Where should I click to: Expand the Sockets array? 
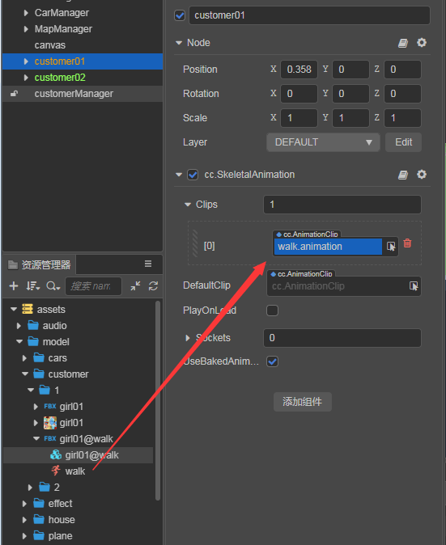click(188, 338)
